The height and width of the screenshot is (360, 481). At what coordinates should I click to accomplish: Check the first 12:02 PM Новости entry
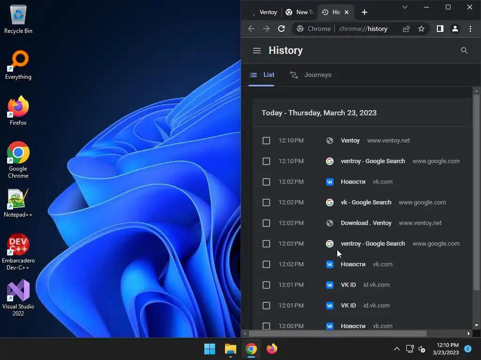[266, 182]
